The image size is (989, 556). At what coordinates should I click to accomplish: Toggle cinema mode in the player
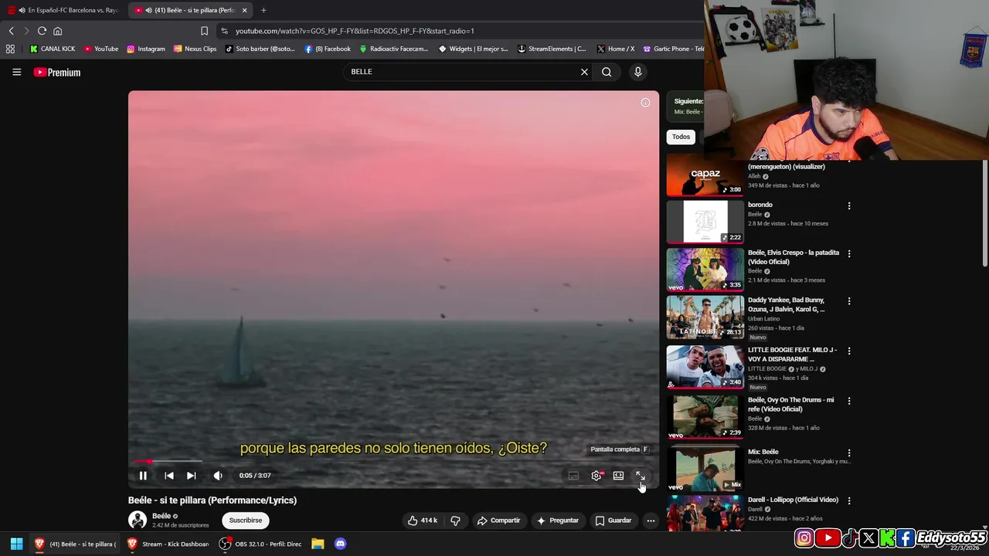[618, 476]
